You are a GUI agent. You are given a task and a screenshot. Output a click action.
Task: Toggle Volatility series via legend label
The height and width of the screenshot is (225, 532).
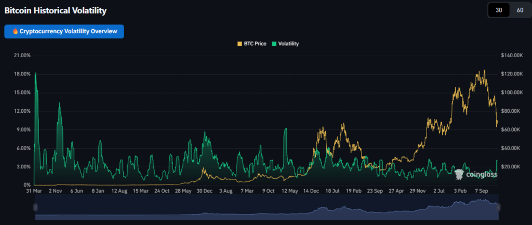click(x=288, y=44)
